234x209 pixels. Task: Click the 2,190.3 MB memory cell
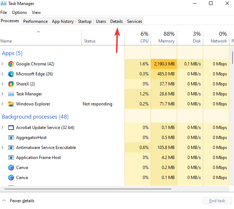pyautogui.click(x=164, y=64)
